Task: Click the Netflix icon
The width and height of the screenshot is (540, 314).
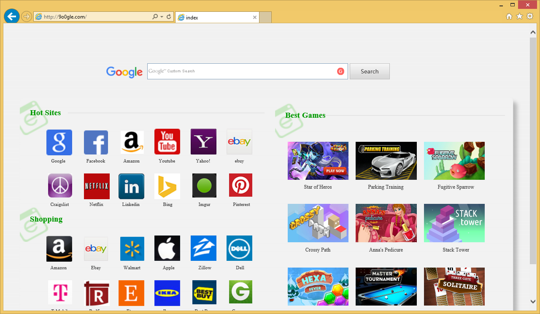Action: point(97,186)
